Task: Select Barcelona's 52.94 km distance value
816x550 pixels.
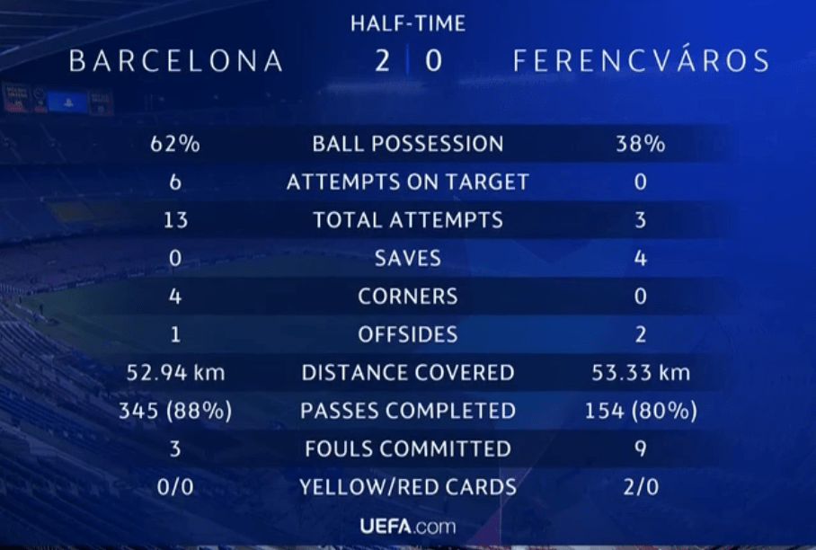Action: (x=175, y=373)
